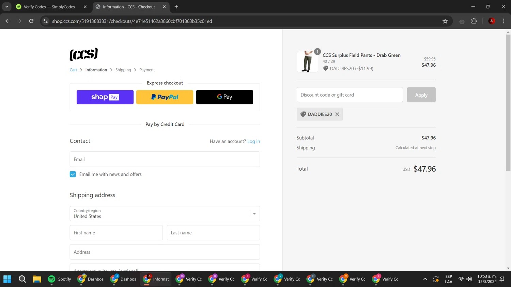The width and height of the screenshot is (511, 287).
Task: Click the "40 / 29" size text
Action: (x=329, y=62)
